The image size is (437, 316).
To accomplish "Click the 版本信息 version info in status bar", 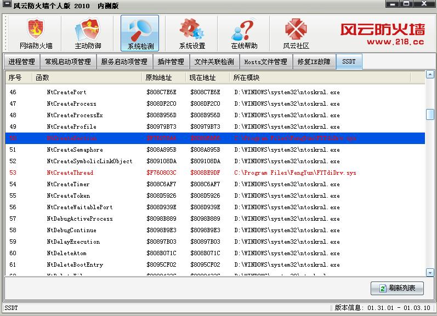I will point(382,308).
